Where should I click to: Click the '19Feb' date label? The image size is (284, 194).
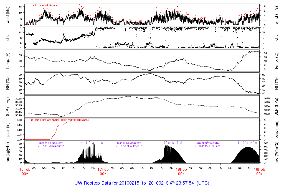(x=259, y=170)
